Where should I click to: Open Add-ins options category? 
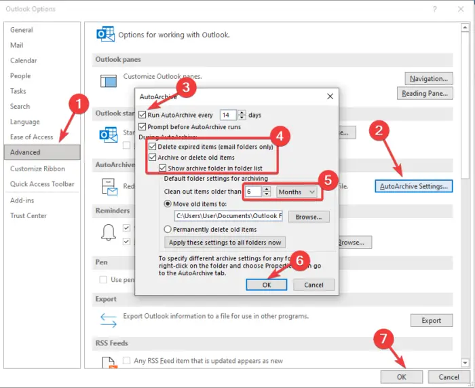pos(42,200)
